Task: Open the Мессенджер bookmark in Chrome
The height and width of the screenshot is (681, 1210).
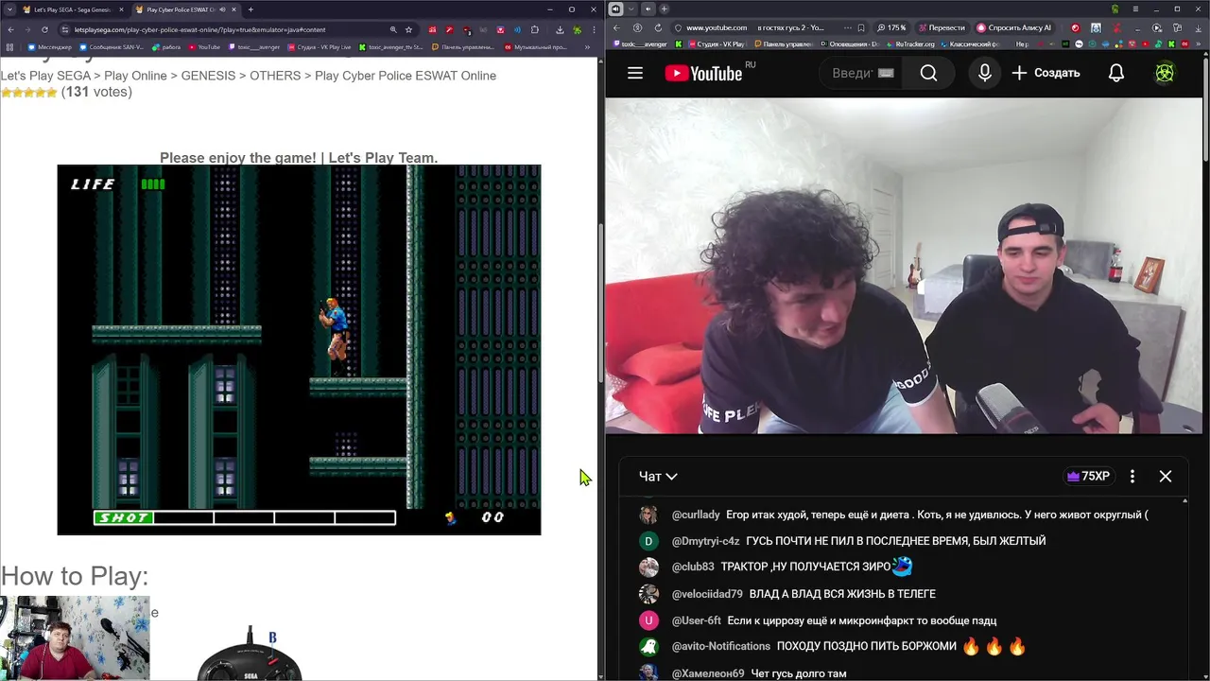Action: [x=50, y=47]
